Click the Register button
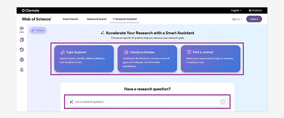The image size is (284, 118). point(254,19)
